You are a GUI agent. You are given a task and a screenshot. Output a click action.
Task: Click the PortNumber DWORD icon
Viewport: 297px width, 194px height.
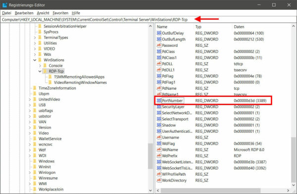click(x=159, y=101)
